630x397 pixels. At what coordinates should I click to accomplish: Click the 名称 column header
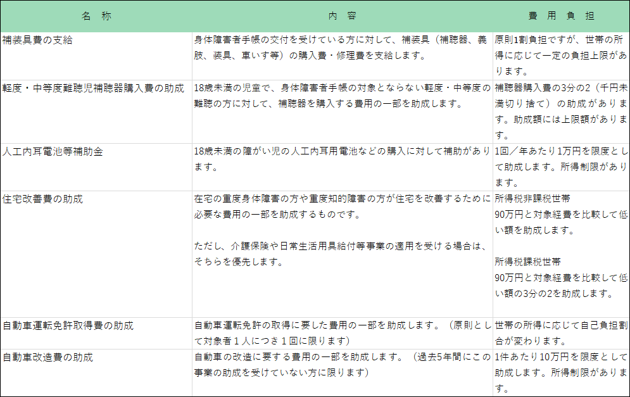click(x=96, y=16)
